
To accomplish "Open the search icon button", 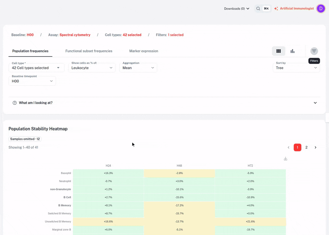I will coord(258,9).
